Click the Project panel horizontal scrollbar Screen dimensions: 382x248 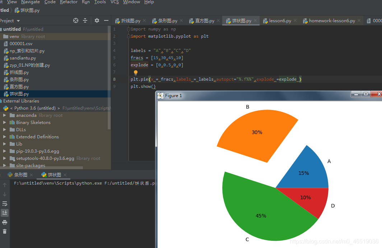[x=41, y=167]
